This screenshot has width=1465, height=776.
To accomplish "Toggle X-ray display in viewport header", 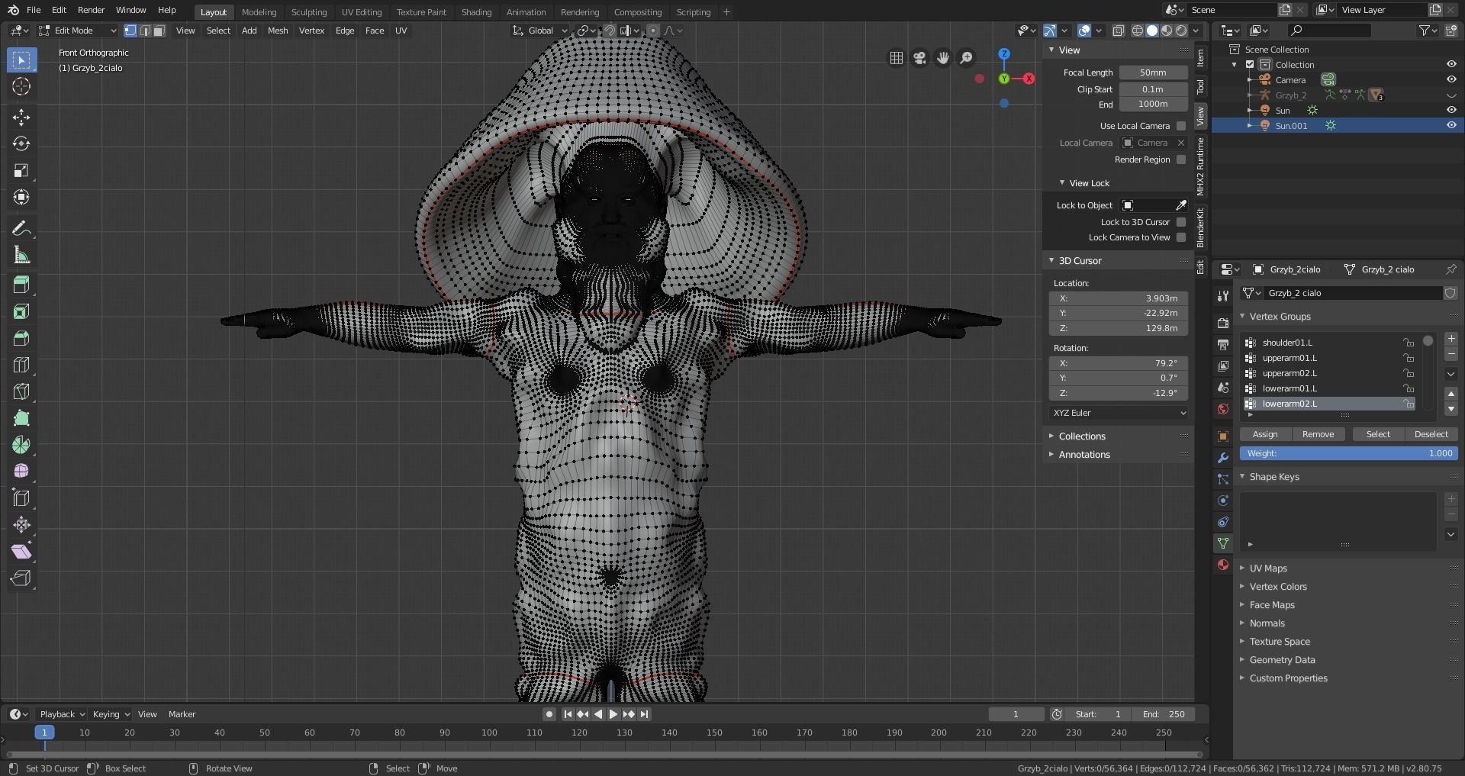I will [x=1118, y=31].
